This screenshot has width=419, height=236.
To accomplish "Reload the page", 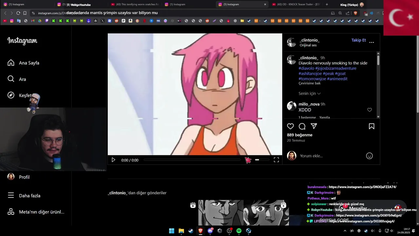I will tap(18, 13).
